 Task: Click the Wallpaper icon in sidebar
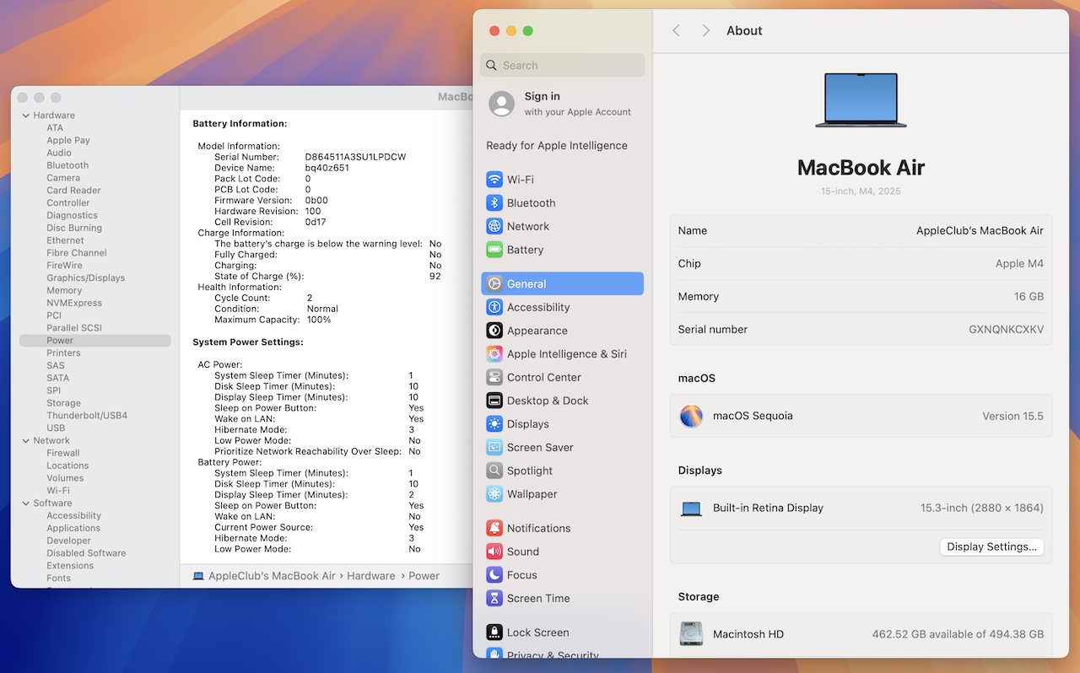click(494, 494)
